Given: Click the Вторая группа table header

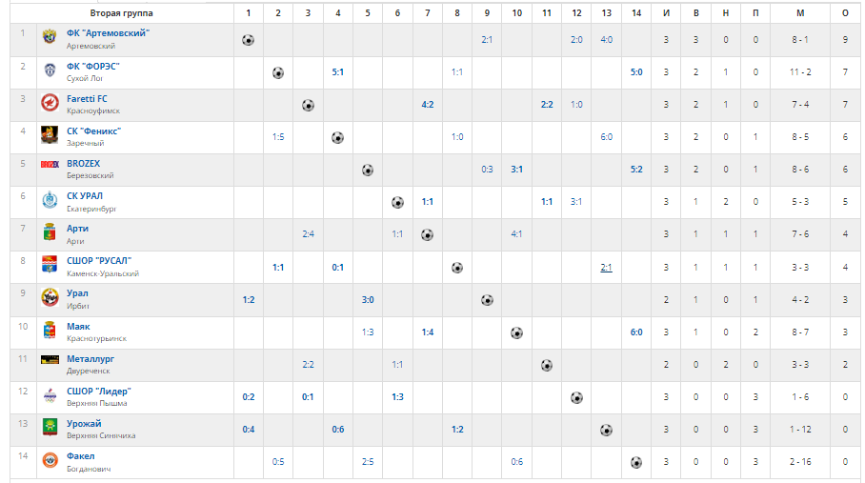Looking at the screenshot, I should (121, 12).
